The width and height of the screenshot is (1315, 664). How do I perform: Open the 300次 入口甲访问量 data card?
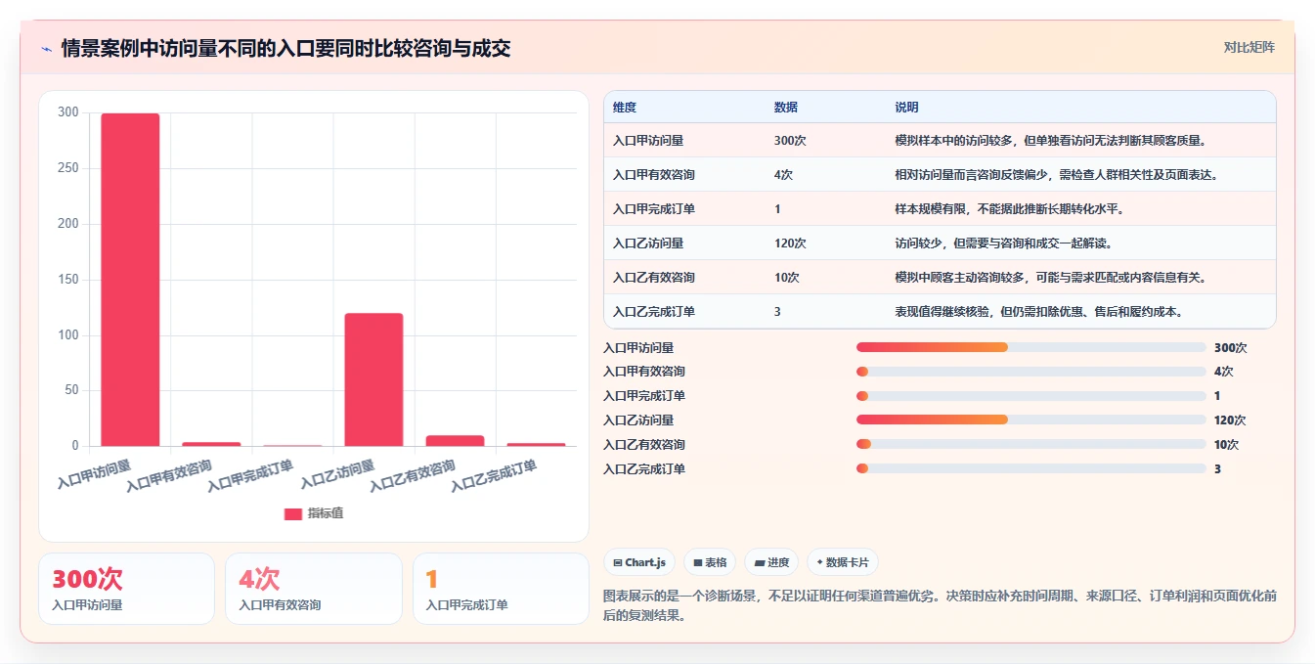pyautogui.click(x=126, y=589)
